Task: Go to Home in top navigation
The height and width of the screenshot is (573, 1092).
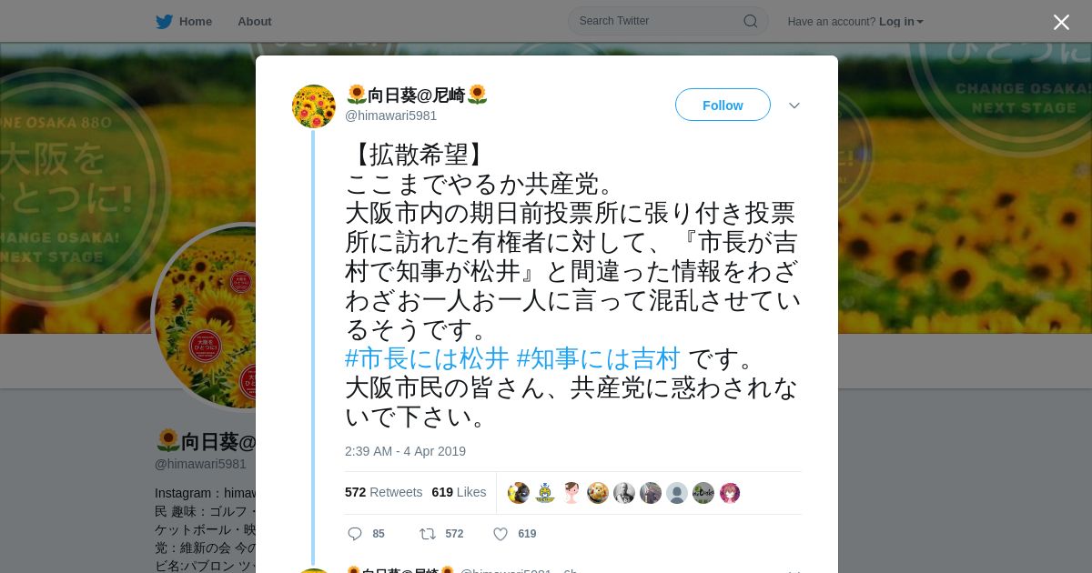Action: pyautogui.click(x=184, y=21)
